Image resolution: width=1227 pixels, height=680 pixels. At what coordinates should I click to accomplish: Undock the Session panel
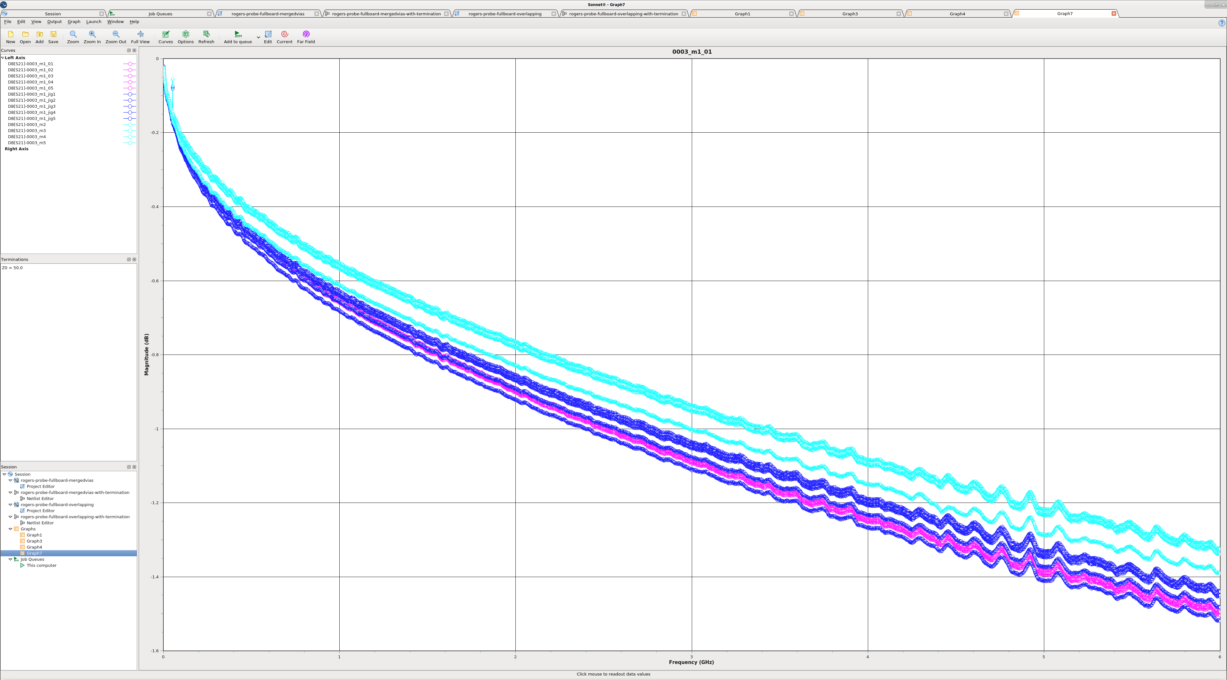tap(128, 467)
